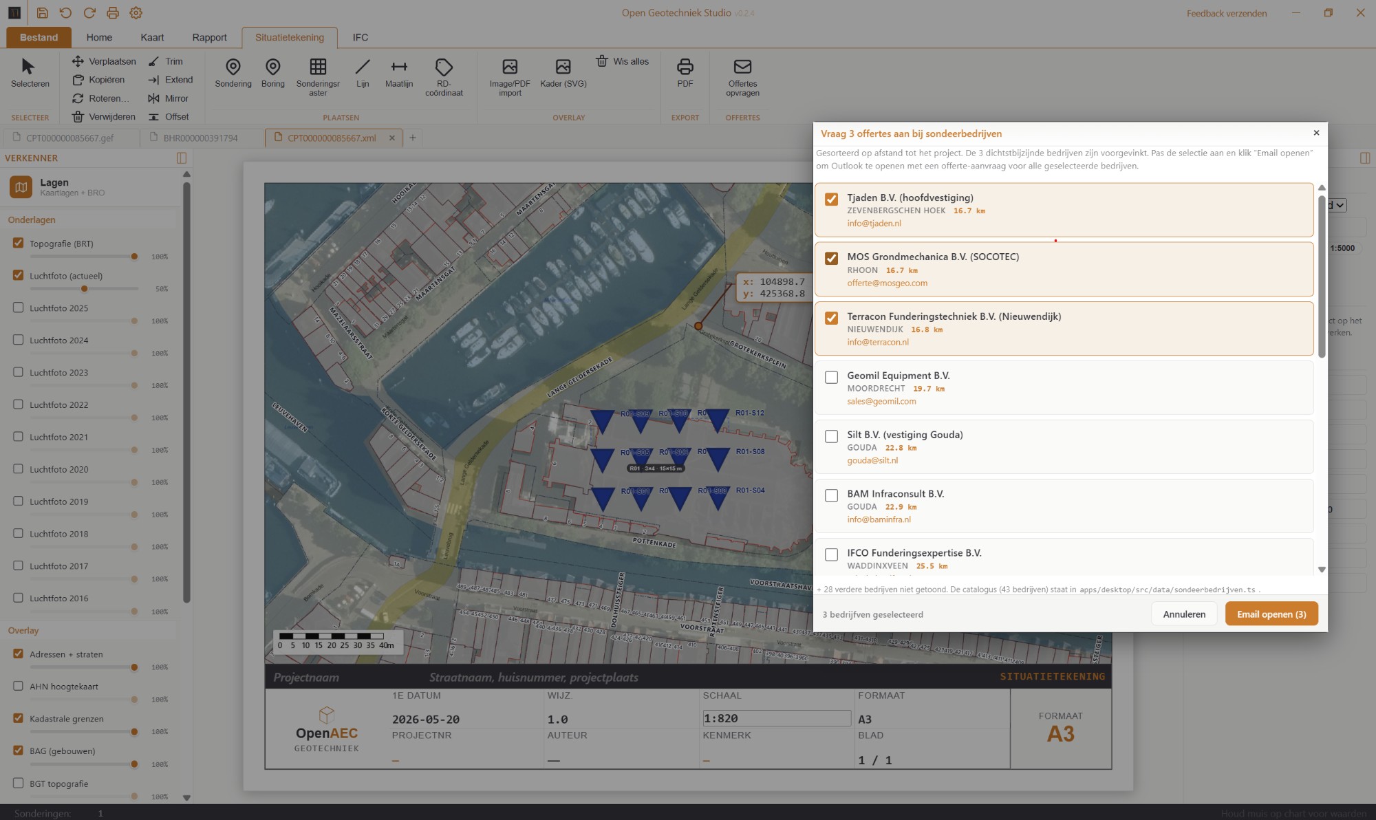Adjust the Adressen + straten opacity slider
This screenshot has height=820, width=1376.
coord(84,667)
